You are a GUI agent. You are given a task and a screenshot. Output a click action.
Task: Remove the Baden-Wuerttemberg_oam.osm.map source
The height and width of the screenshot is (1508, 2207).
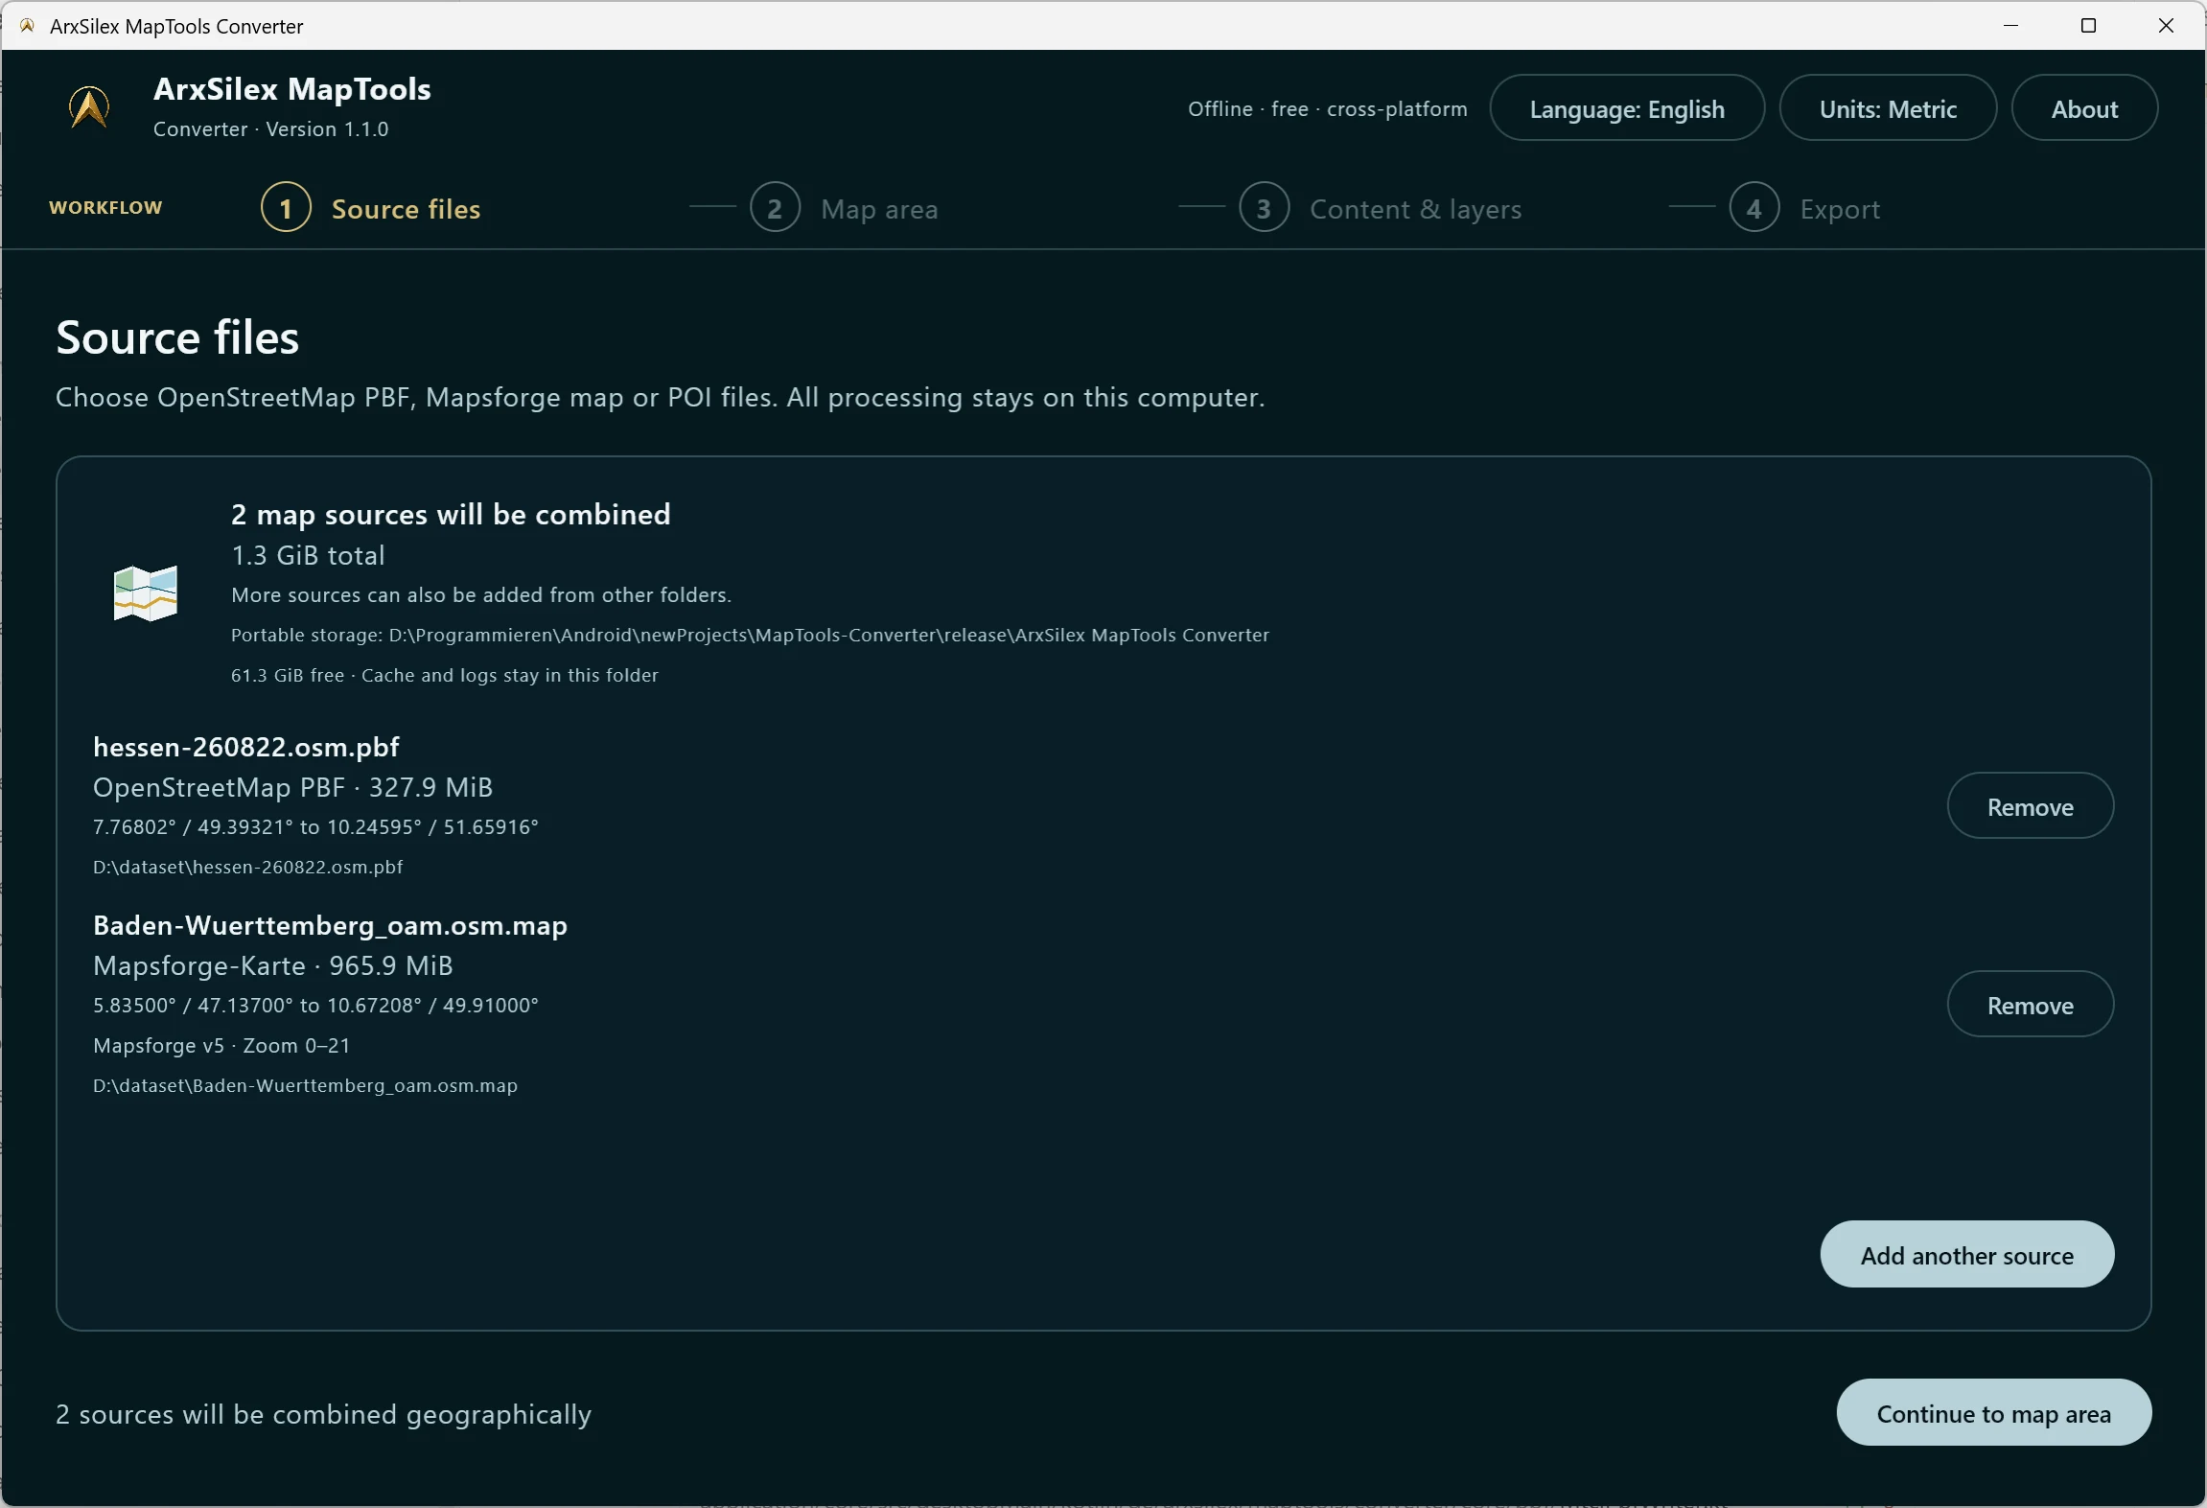click(2030, 1005)
